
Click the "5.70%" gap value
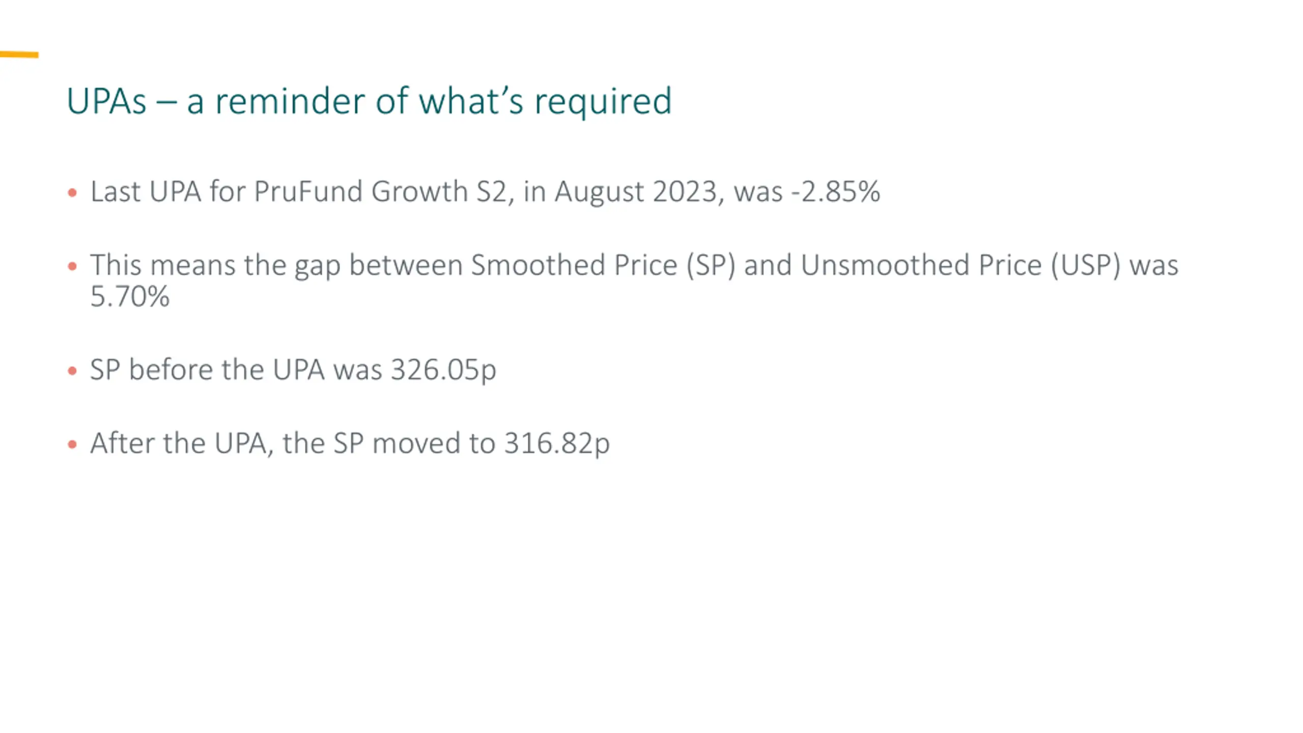[130, 297]
